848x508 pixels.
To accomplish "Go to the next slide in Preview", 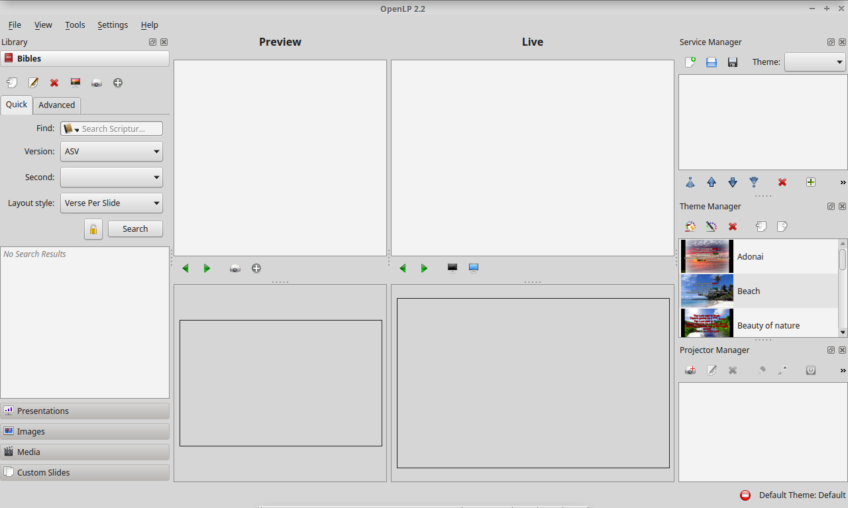I will tap(207, 268).
